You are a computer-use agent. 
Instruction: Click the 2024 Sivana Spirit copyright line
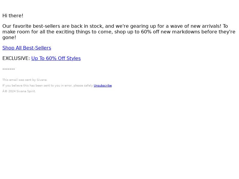19,91
